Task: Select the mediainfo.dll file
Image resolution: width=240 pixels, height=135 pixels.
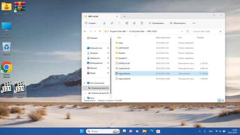Action: pos(162,68)
